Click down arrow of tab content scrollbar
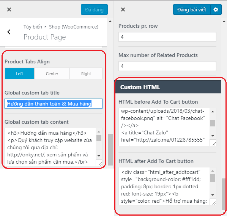This screenshot has width=227, height=216. pyautogui.click(x=99, y=156)
